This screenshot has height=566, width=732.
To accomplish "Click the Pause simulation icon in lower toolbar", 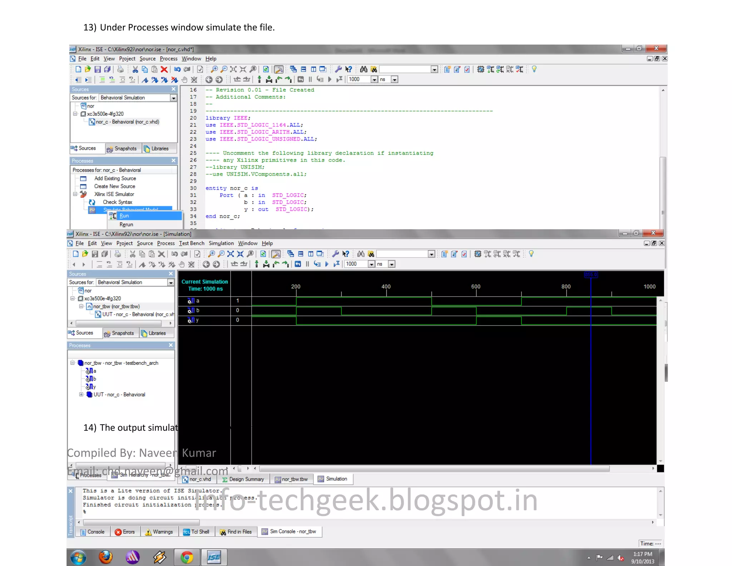I will point(307,264).
